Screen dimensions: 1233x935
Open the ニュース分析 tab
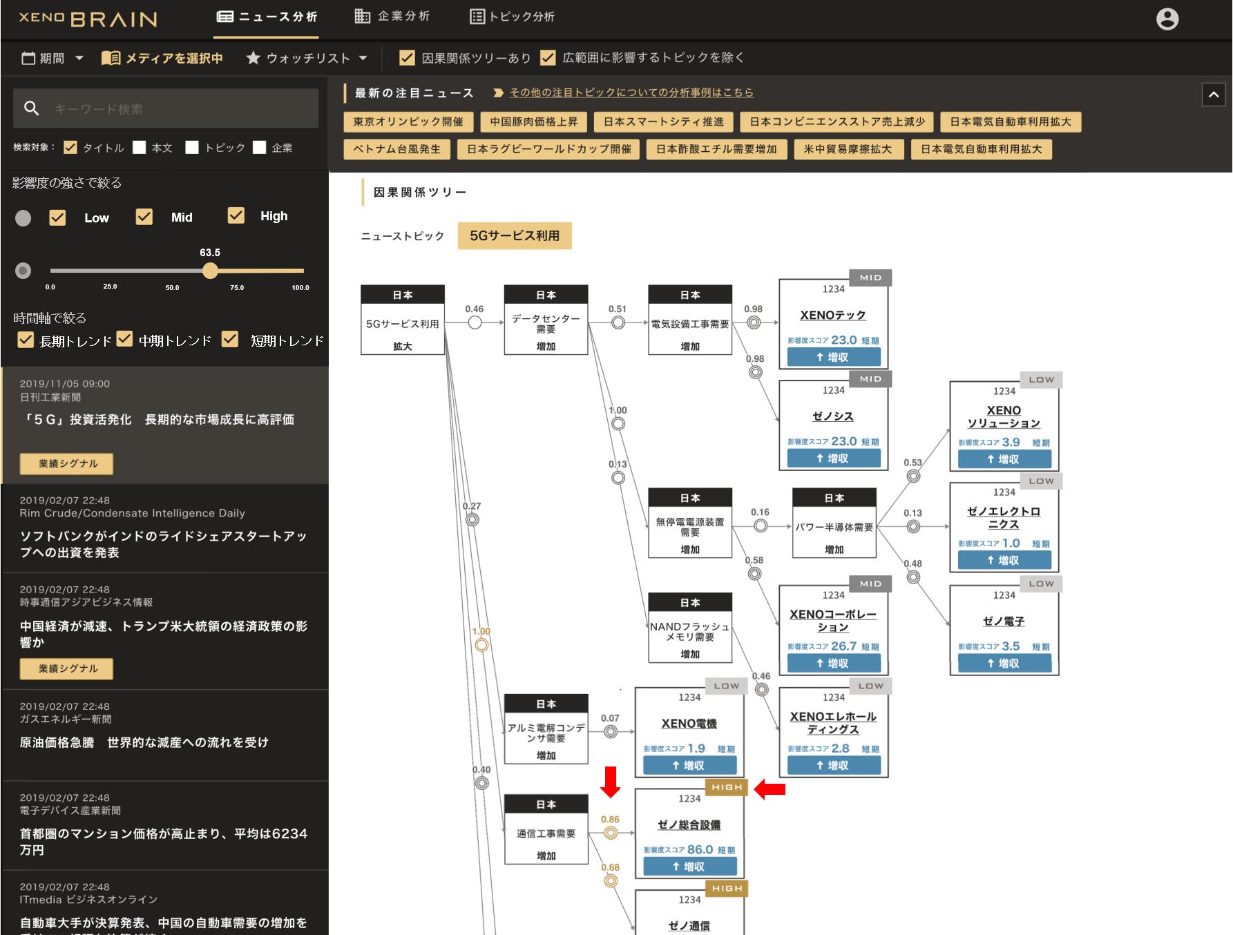pos(267,16)
